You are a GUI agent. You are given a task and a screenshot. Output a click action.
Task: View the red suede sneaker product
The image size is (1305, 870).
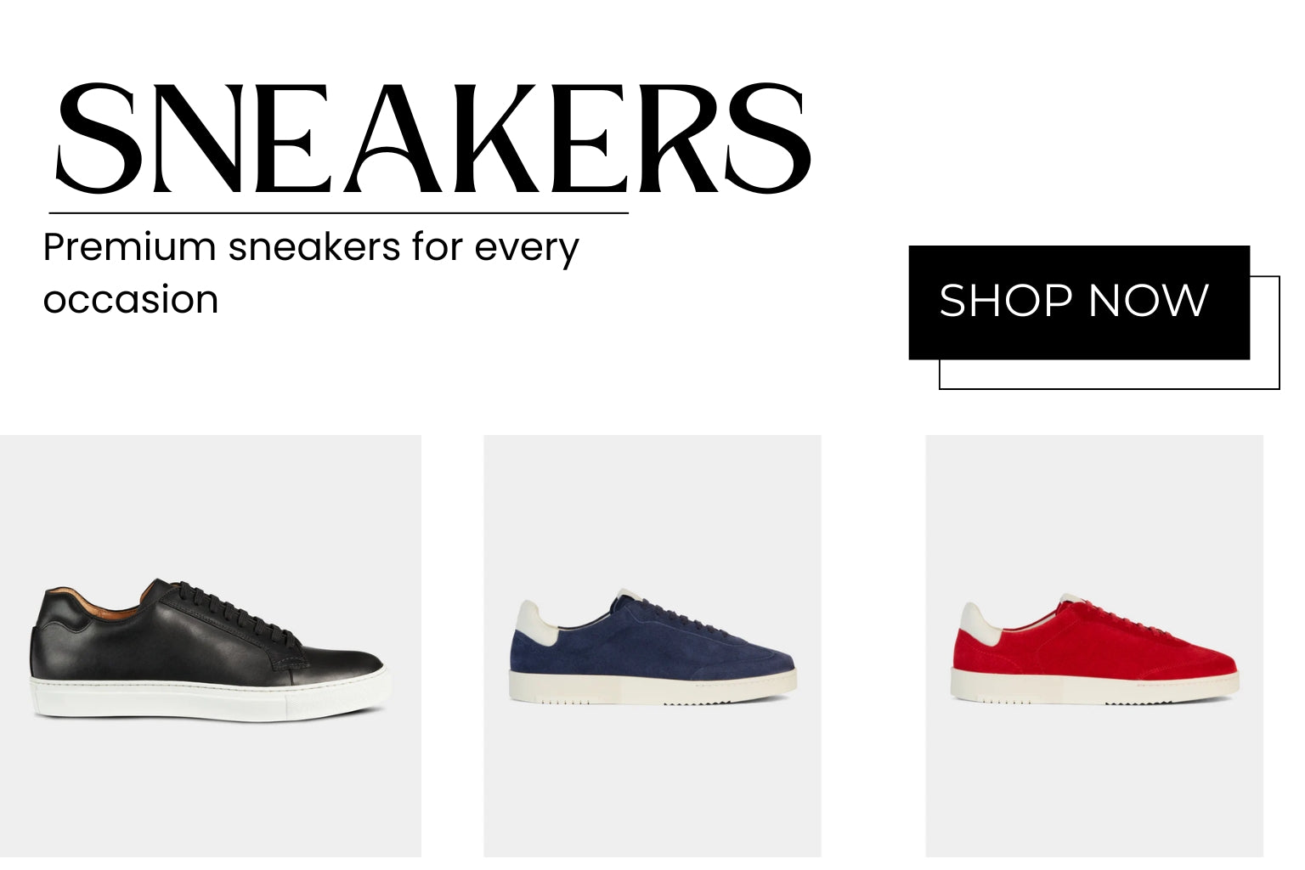click(1094, 646)
